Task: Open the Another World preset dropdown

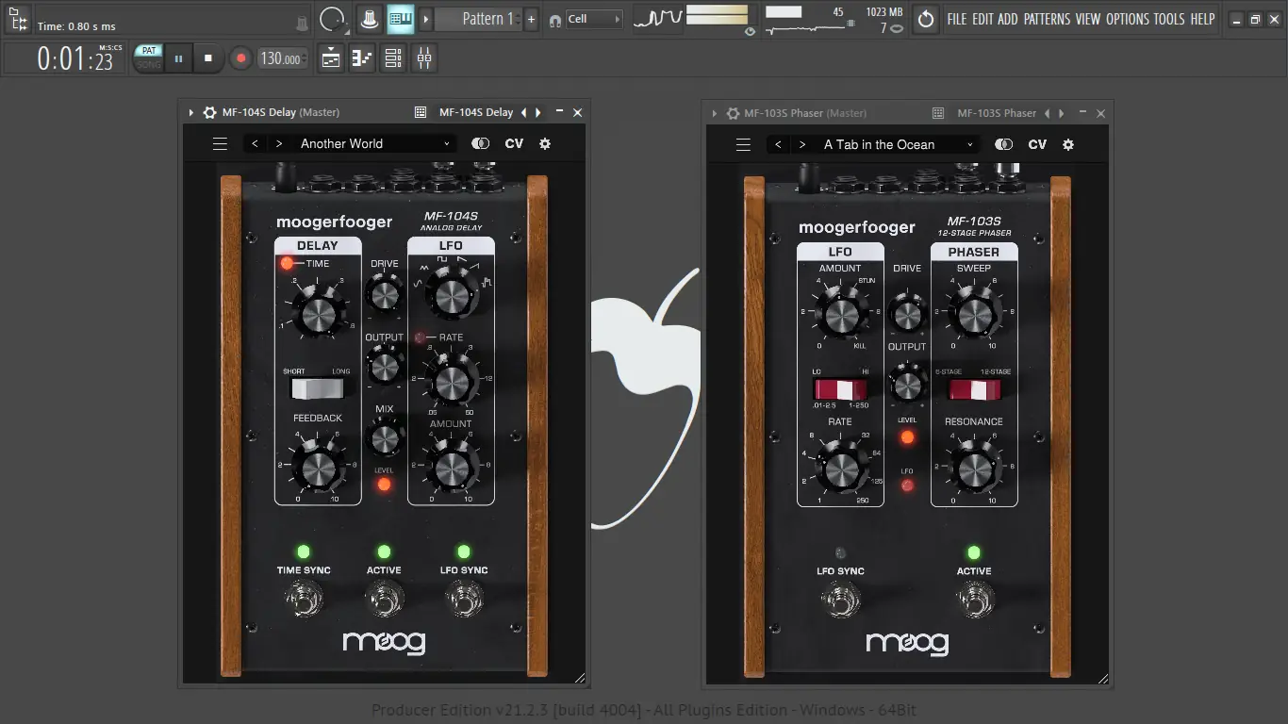Action: (x=375, y=144)
